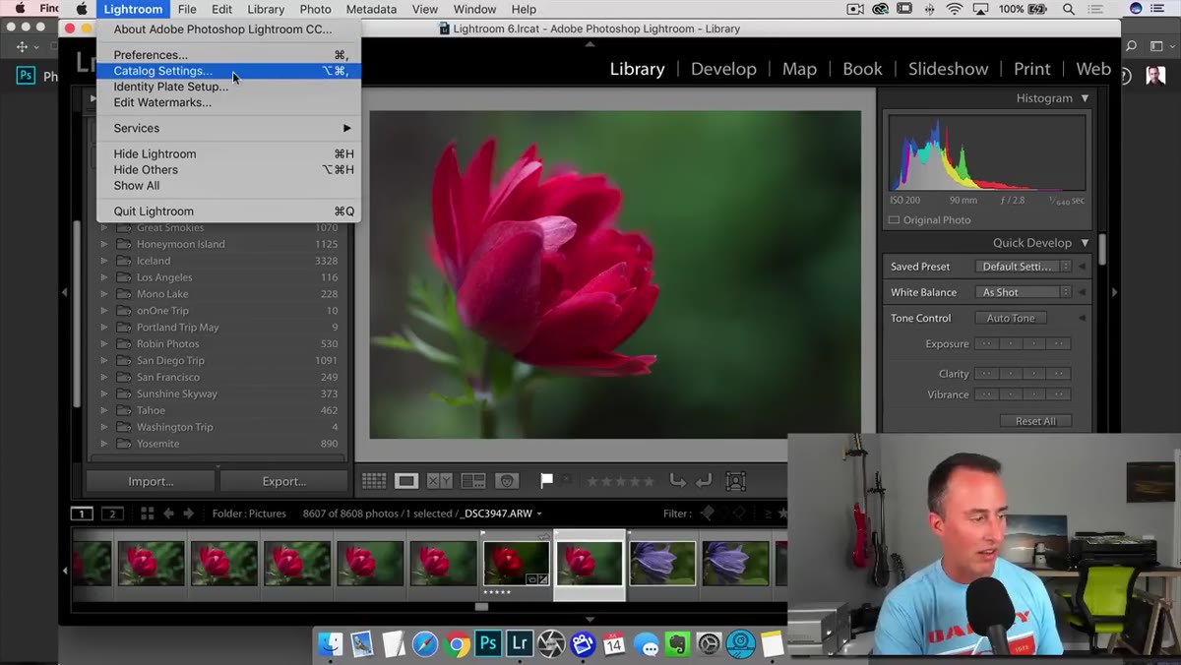Click the Import button

(151, 481)
